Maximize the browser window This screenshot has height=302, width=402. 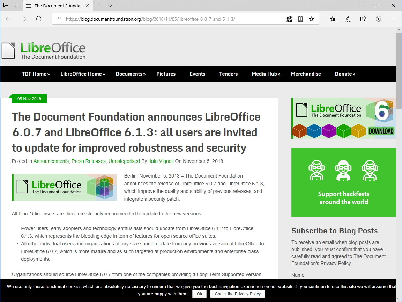(377, 6)
